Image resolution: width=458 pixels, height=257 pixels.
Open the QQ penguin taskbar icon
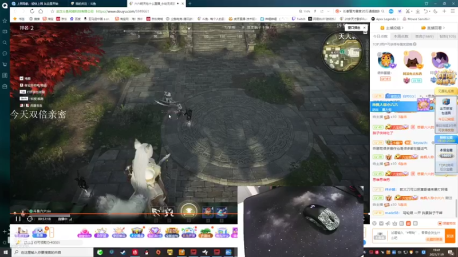click(147, 252)
